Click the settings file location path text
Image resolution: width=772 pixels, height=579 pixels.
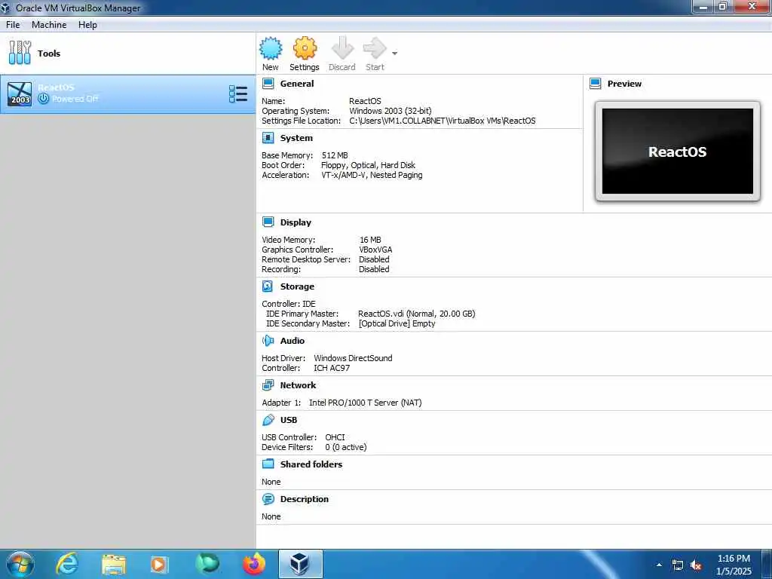442,121
